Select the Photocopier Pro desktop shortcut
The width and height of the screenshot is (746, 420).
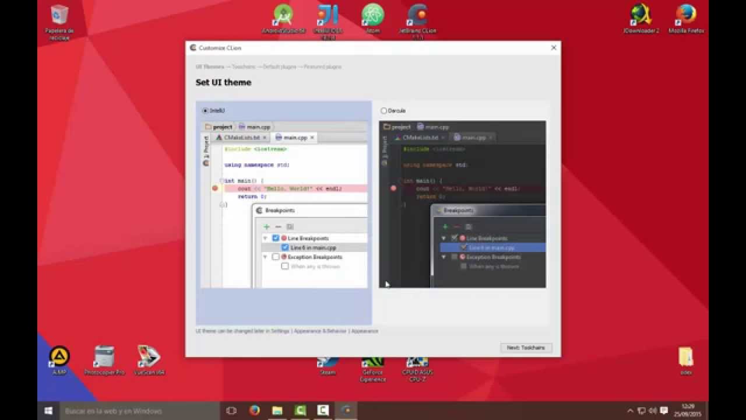(104, 360)
